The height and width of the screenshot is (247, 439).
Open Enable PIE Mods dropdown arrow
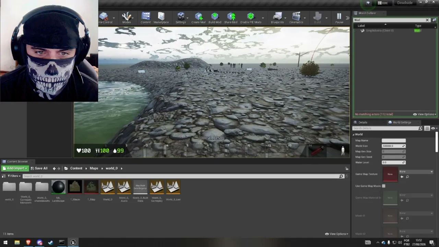pyautogui.click(x=263, y=18)
